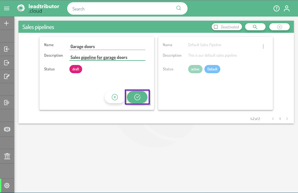Click the search button in Sales pipelines header
This screenshot has height=193, width=298.
coord(255,27)
